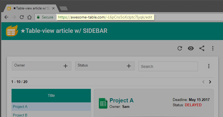Share the Awesome Table app
The width and height of the screenshot is (223, 117).
(x=202, y=48)
